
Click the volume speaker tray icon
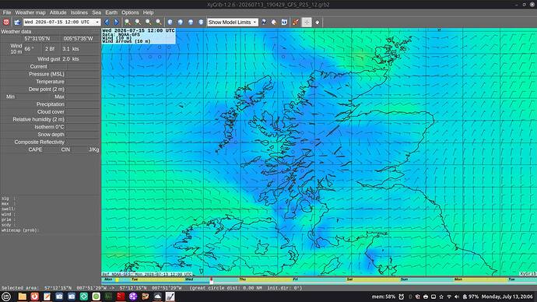457,297
